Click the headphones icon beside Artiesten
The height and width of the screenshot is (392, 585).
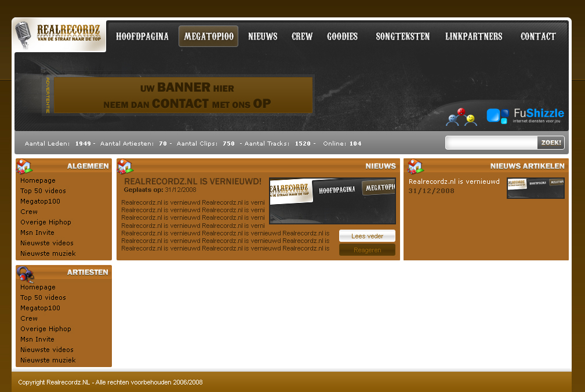(x=26, y=274)
